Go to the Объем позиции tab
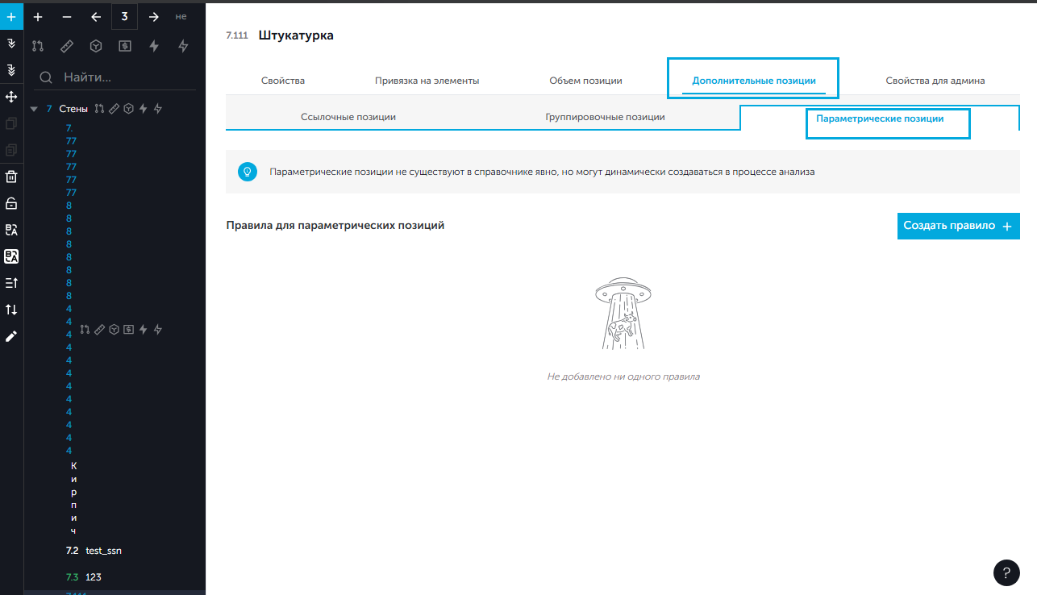The width and height of the screenshot is (1037, 595). click(x=585, y=81)
